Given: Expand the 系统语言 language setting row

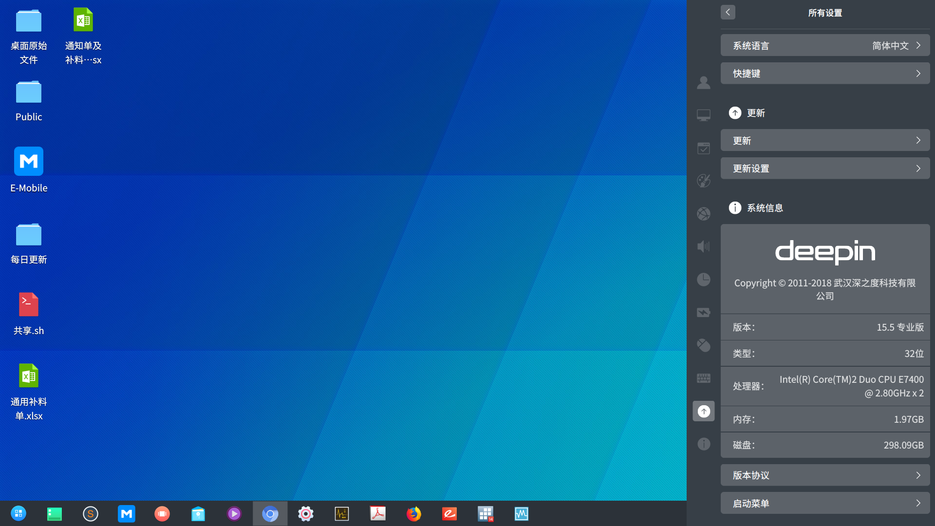Looking at the screenshot, I should (825, 45).
